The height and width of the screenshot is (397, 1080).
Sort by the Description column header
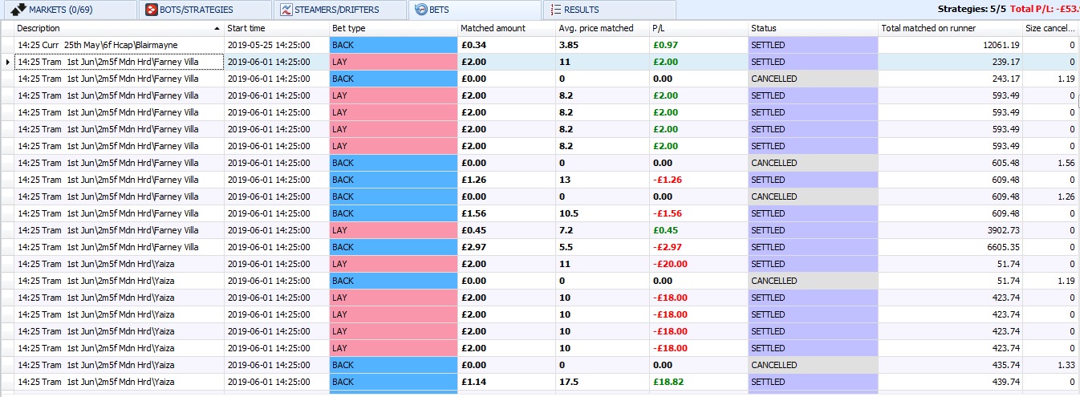119,28
